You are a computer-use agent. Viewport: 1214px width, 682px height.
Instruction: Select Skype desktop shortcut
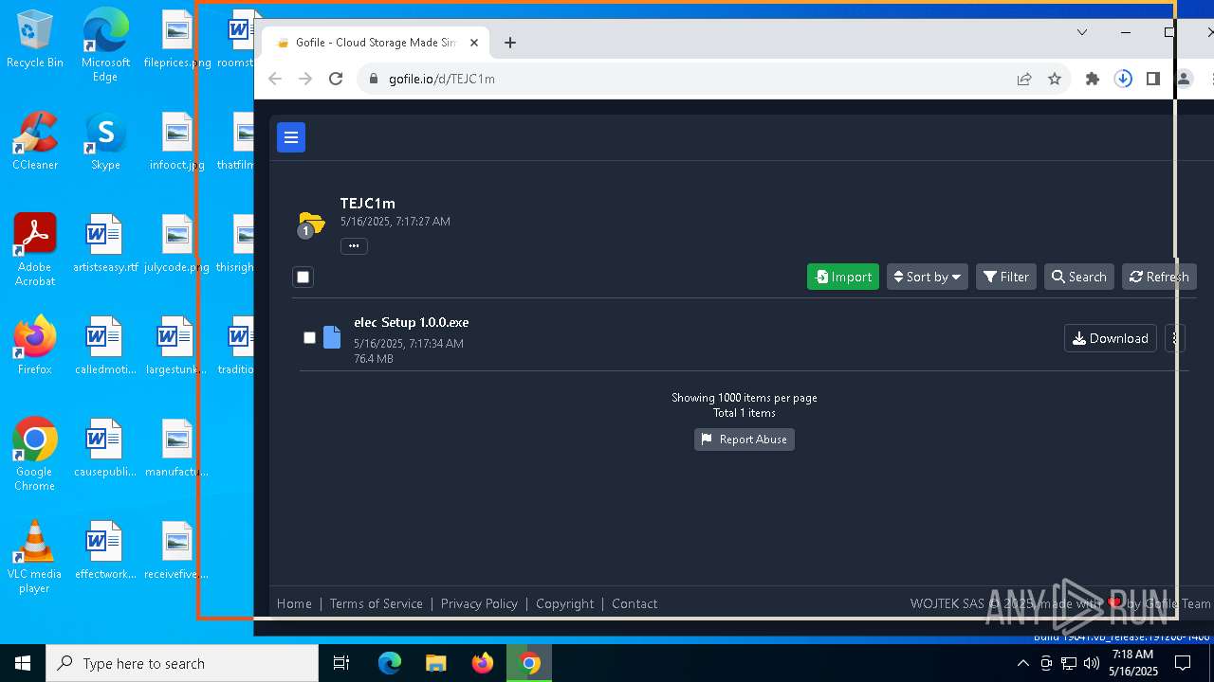pyautogui.click(x=105, y=142)
